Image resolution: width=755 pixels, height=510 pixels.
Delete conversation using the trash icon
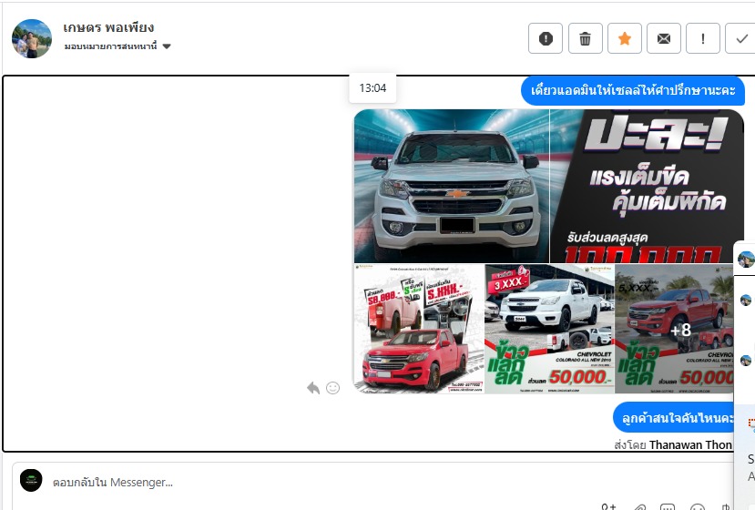(585, 38)
